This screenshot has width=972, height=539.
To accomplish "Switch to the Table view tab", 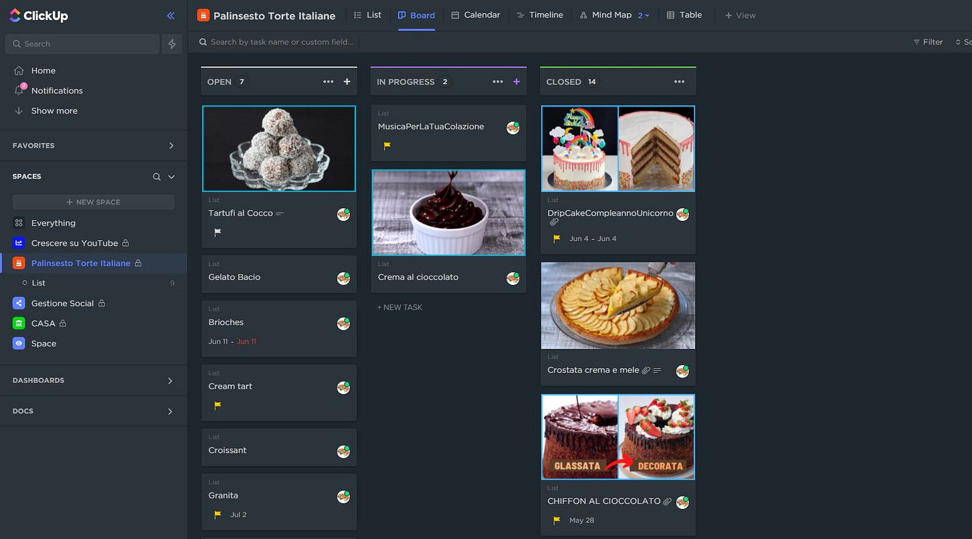I will pos(684,15).
